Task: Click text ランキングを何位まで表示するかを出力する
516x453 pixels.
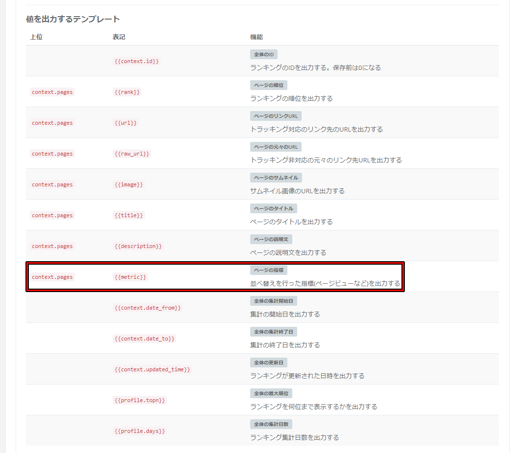Action: (314, 408)
